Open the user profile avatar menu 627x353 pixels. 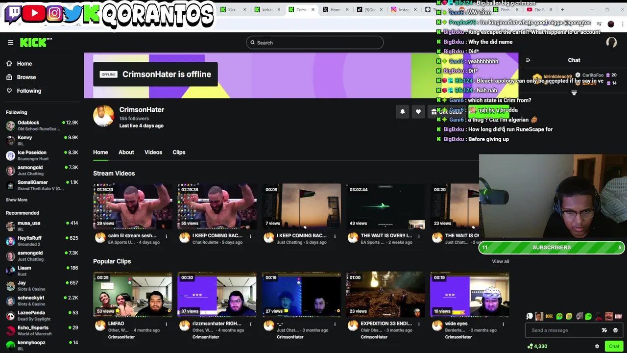point(611,43)
